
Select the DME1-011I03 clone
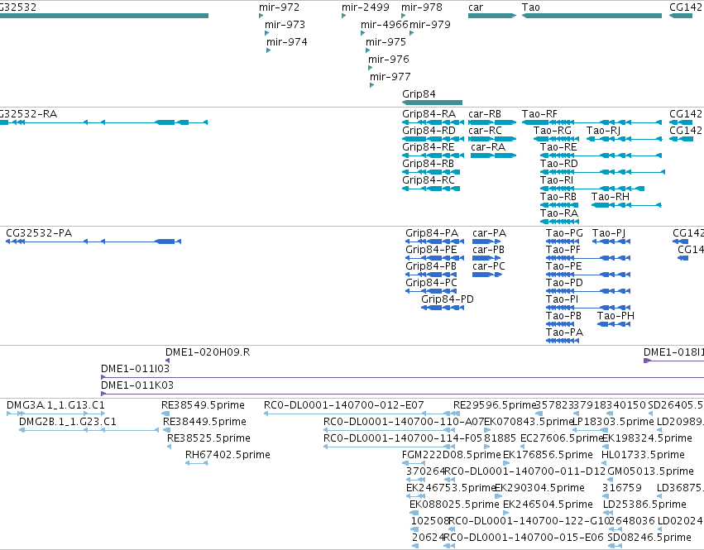coord(402,378)
